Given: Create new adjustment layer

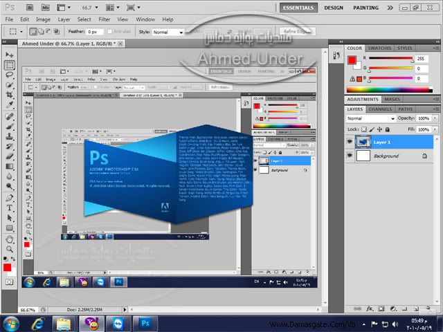Looking at the screenshot, I should pos(393,308).
